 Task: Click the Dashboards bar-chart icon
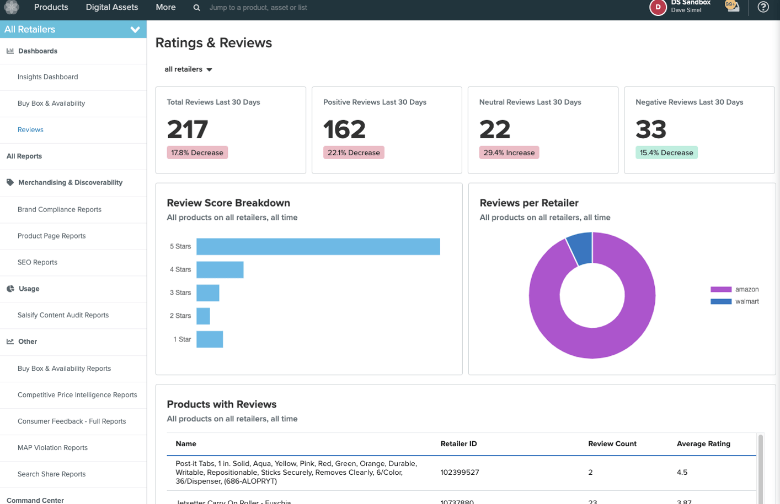pyautogui.click(x=9, y=51)
